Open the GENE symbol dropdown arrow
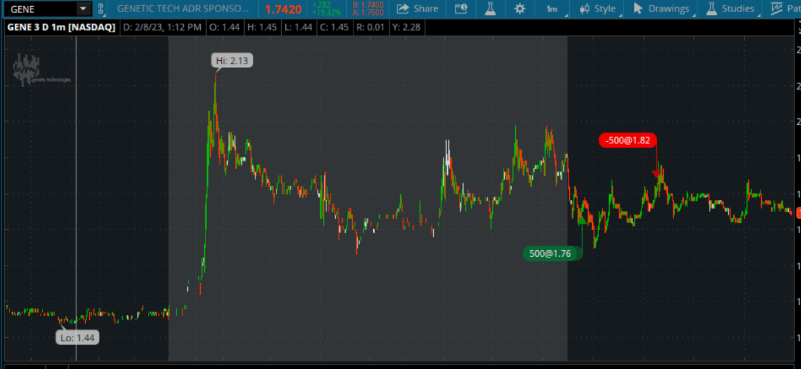The image size is (801, 369). [82, 9]
